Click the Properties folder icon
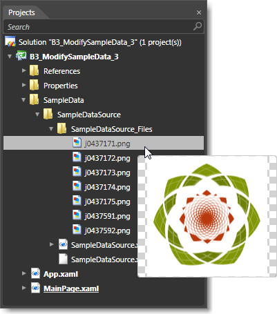 34,85
